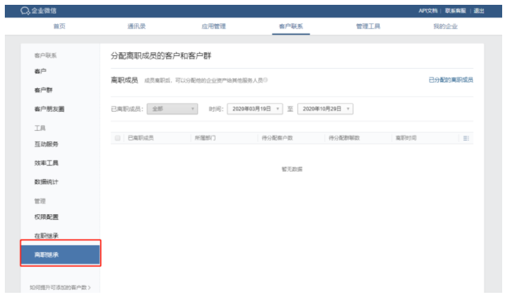Select 离职继承 in the sidebar
507x299 pixels.
(x=61, y=255)
